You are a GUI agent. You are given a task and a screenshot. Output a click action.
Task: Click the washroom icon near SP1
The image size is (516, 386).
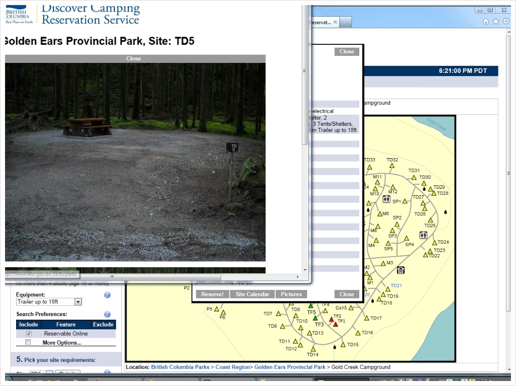[386, 199]
